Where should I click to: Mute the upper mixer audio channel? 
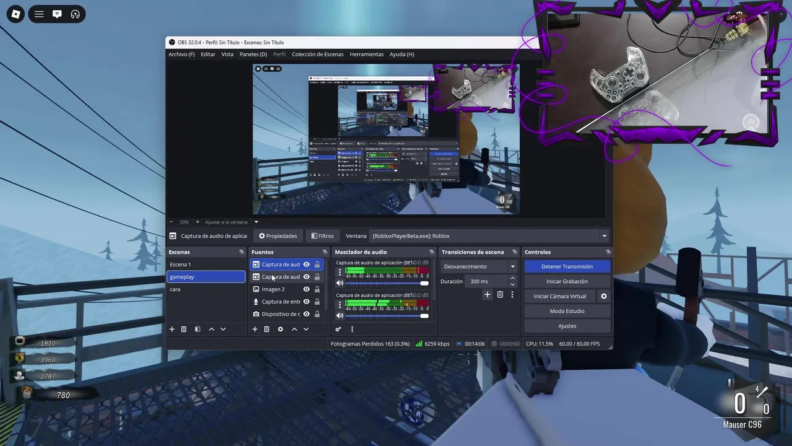pos(340,283)
